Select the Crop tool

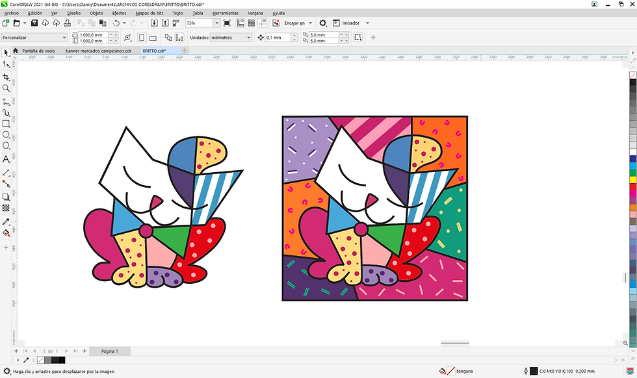pyautogui.click(x=6, y=77)
